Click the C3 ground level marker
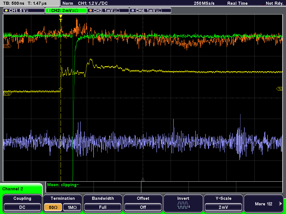Viewport: 286px width, 214px height. 8,46
